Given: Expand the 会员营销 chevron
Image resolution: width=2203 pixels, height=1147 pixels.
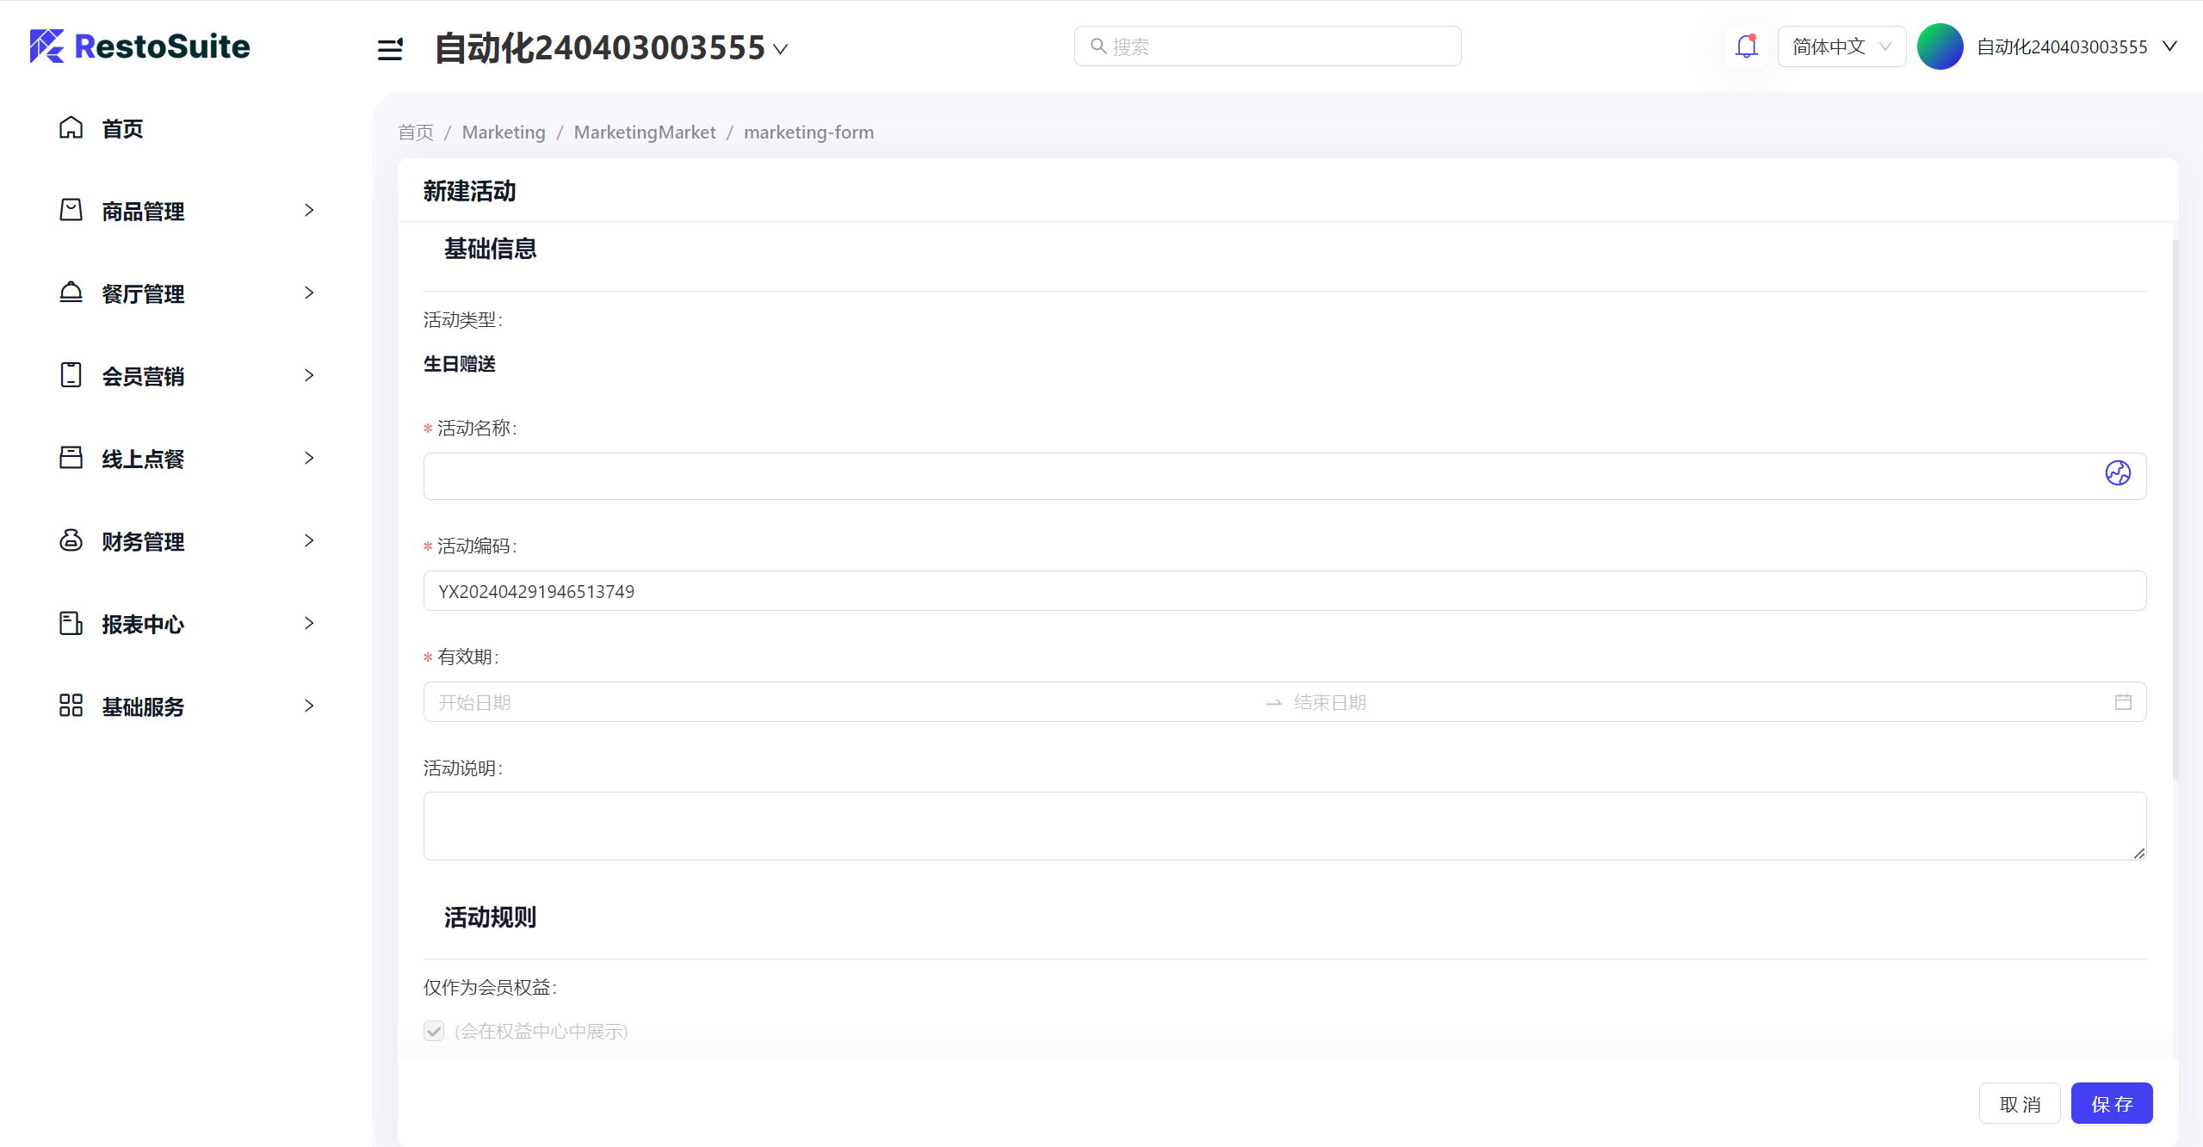Looking at the screenshot, I should pyautogui.click(x=309, y=375).
